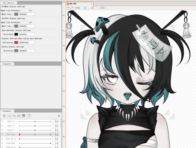The width and height of the screenshot is (196, 148).
Task: Click the grayed dotted parameter toolbar icon
Action: [29, 116]
